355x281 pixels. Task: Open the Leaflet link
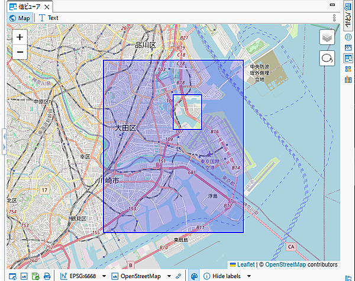(246, 264)
